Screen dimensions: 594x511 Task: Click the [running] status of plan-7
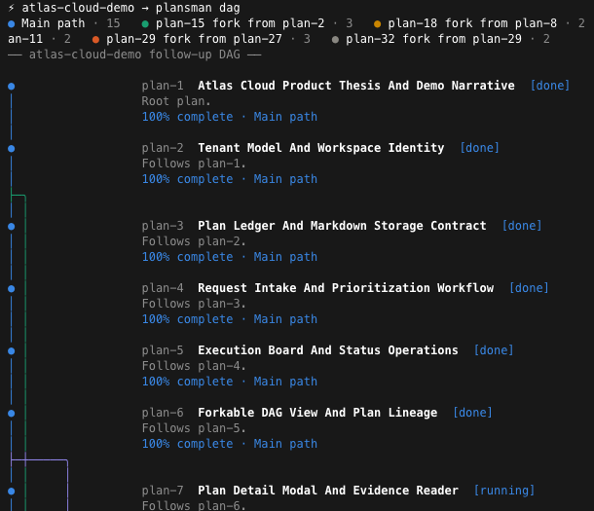pos(504,491)
